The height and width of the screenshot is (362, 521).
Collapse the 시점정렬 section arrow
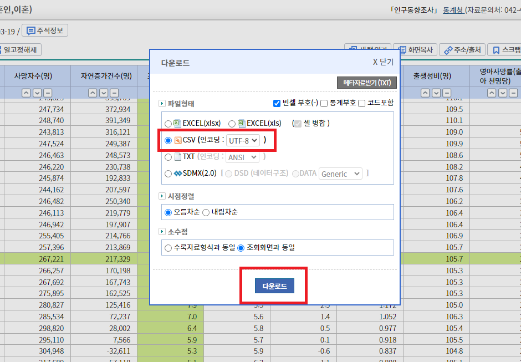pyautogui.click(x=162, y=196)
